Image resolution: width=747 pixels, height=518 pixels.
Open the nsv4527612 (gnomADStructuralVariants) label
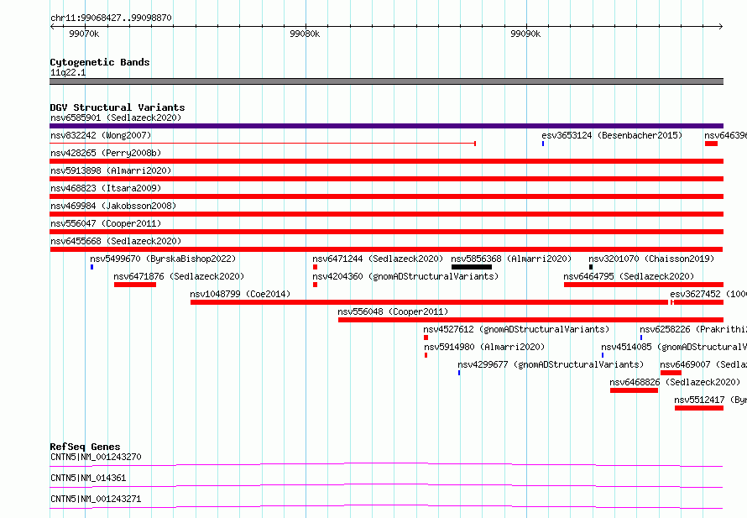click(516, 329)
